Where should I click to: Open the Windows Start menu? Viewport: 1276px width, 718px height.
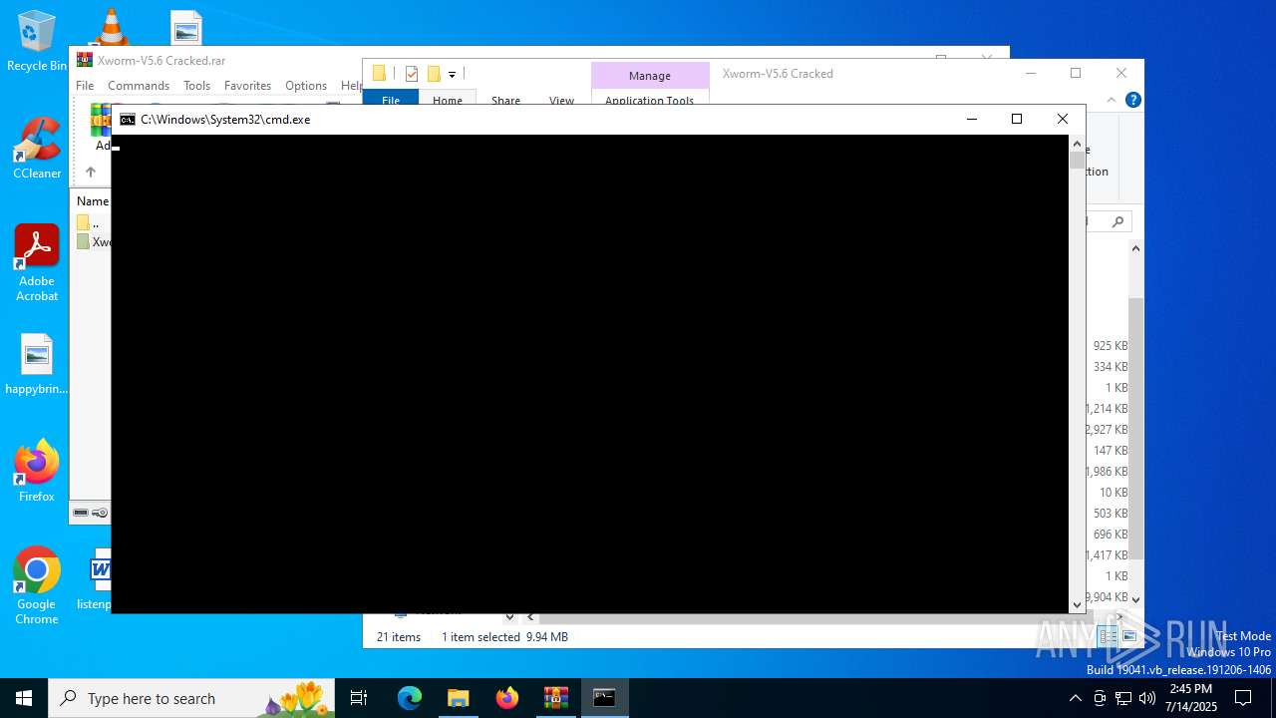click(24, 698)
